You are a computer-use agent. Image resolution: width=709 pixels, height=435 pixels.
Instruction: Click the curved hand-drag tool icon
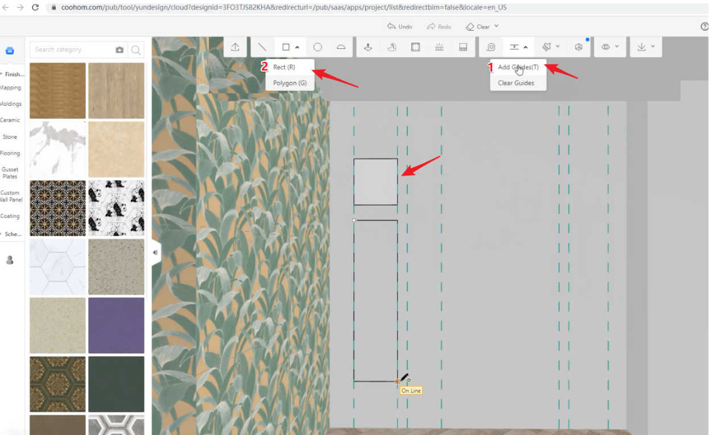point(391,47)
